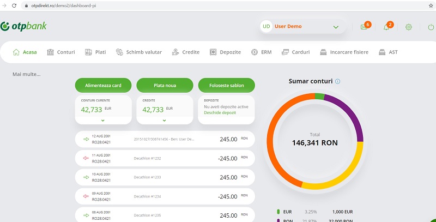Open the Carduri menu item
Viewport: 436px width, 222px height.
click(x=295, y=52)
